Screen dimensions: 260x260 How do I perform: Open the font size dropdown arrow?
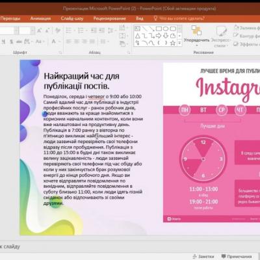[x=32, y=31]
